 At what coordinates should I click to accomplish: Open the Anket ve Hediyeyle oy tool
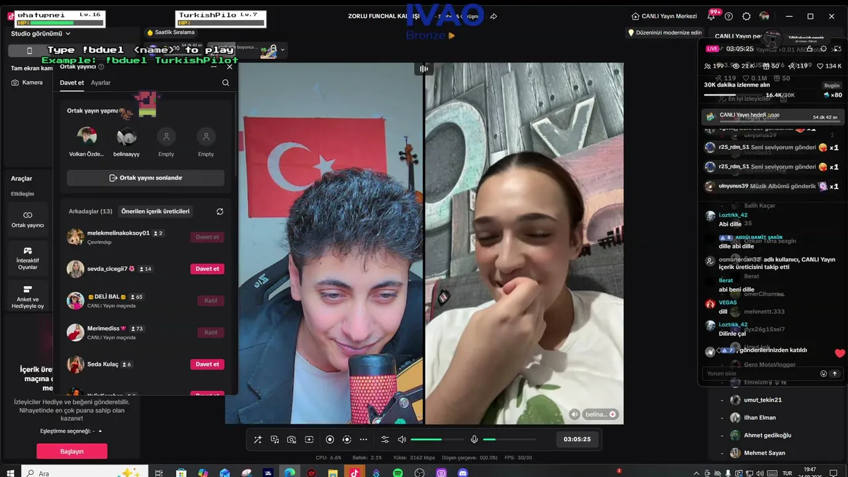point(28,297)
